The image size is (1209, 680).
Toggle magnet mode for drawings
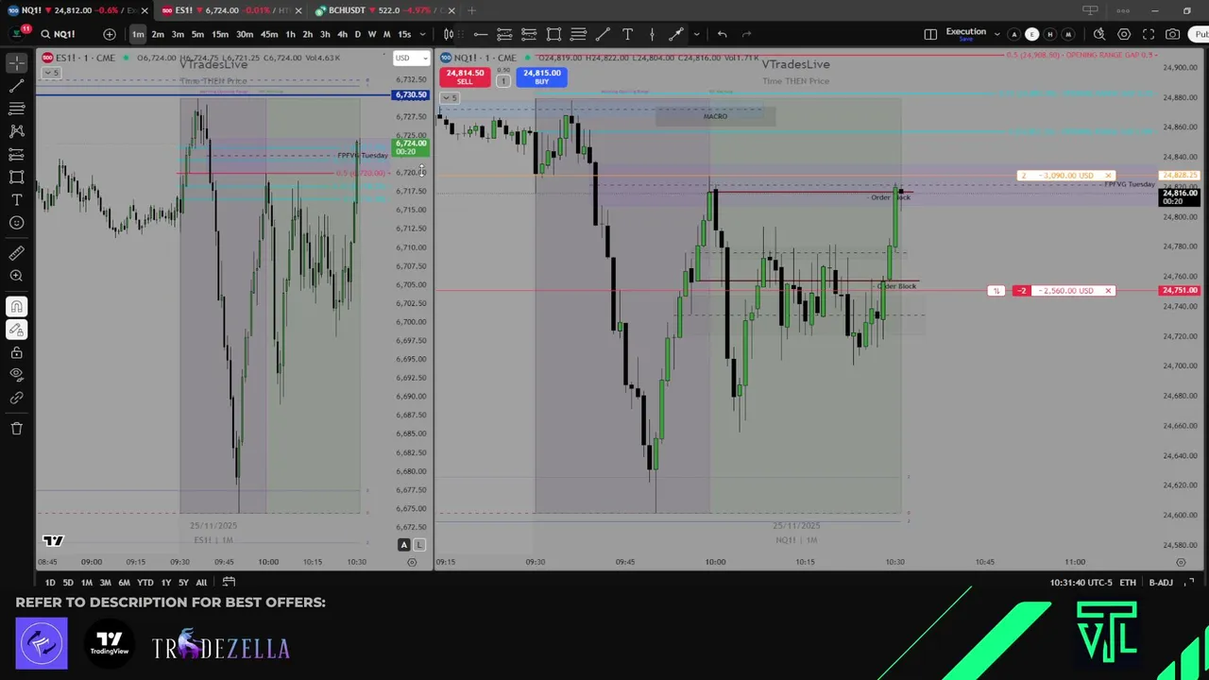tap(17, 307)
